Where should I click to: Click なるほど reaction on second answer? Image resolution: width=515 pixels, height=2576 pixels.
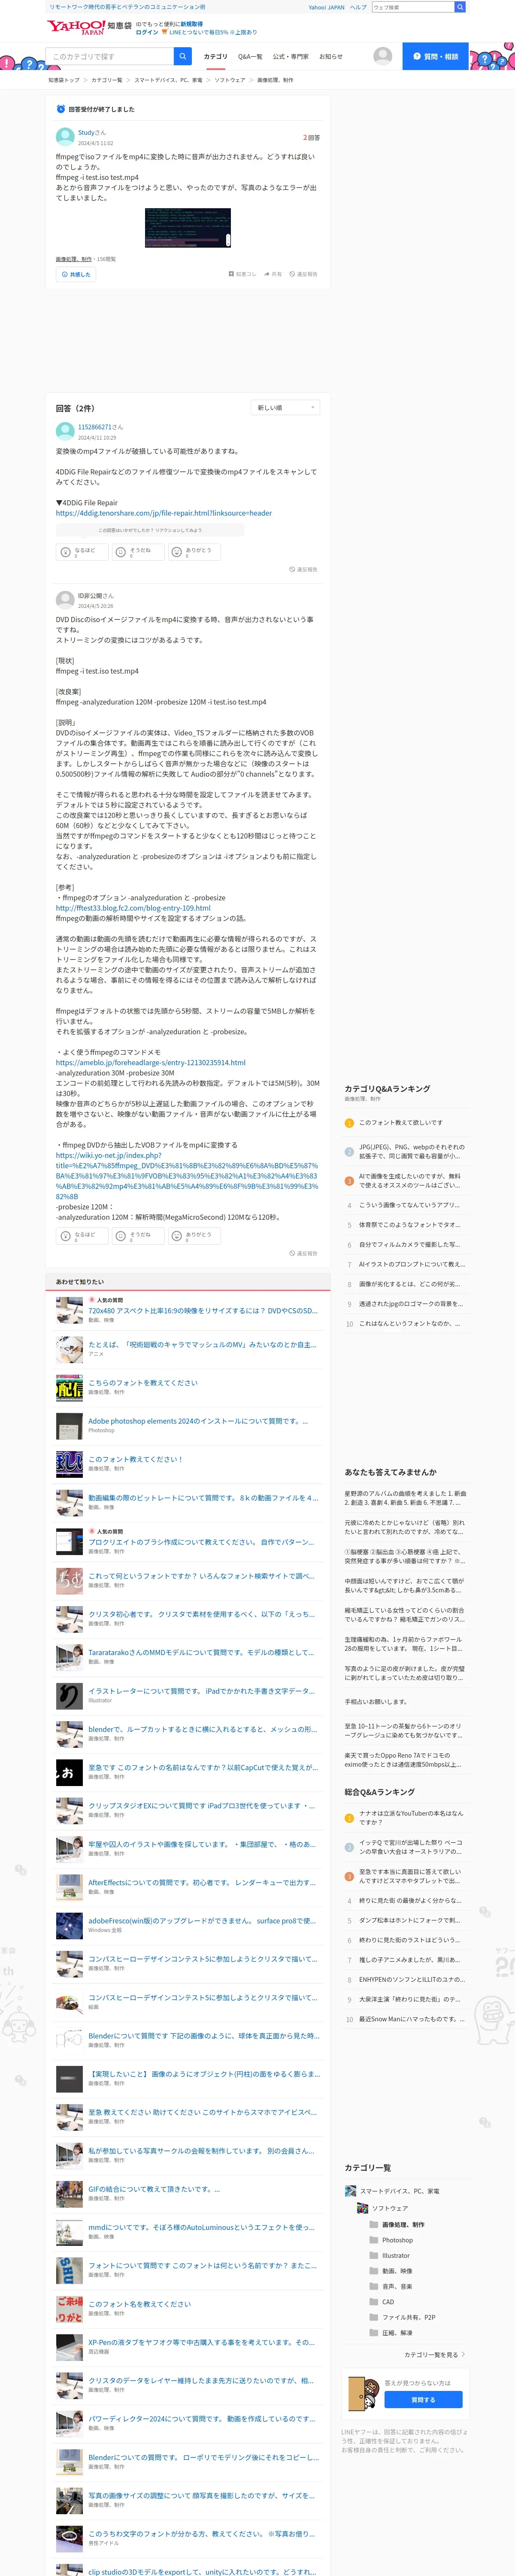[x=81, y=1235]
